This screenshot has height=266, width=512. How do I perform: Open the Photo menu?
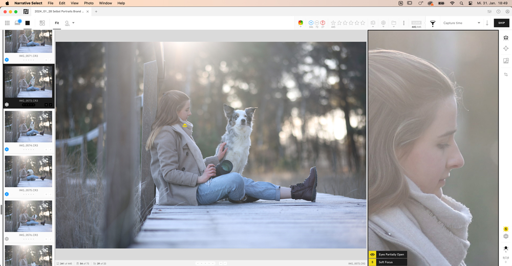(89, 3)
